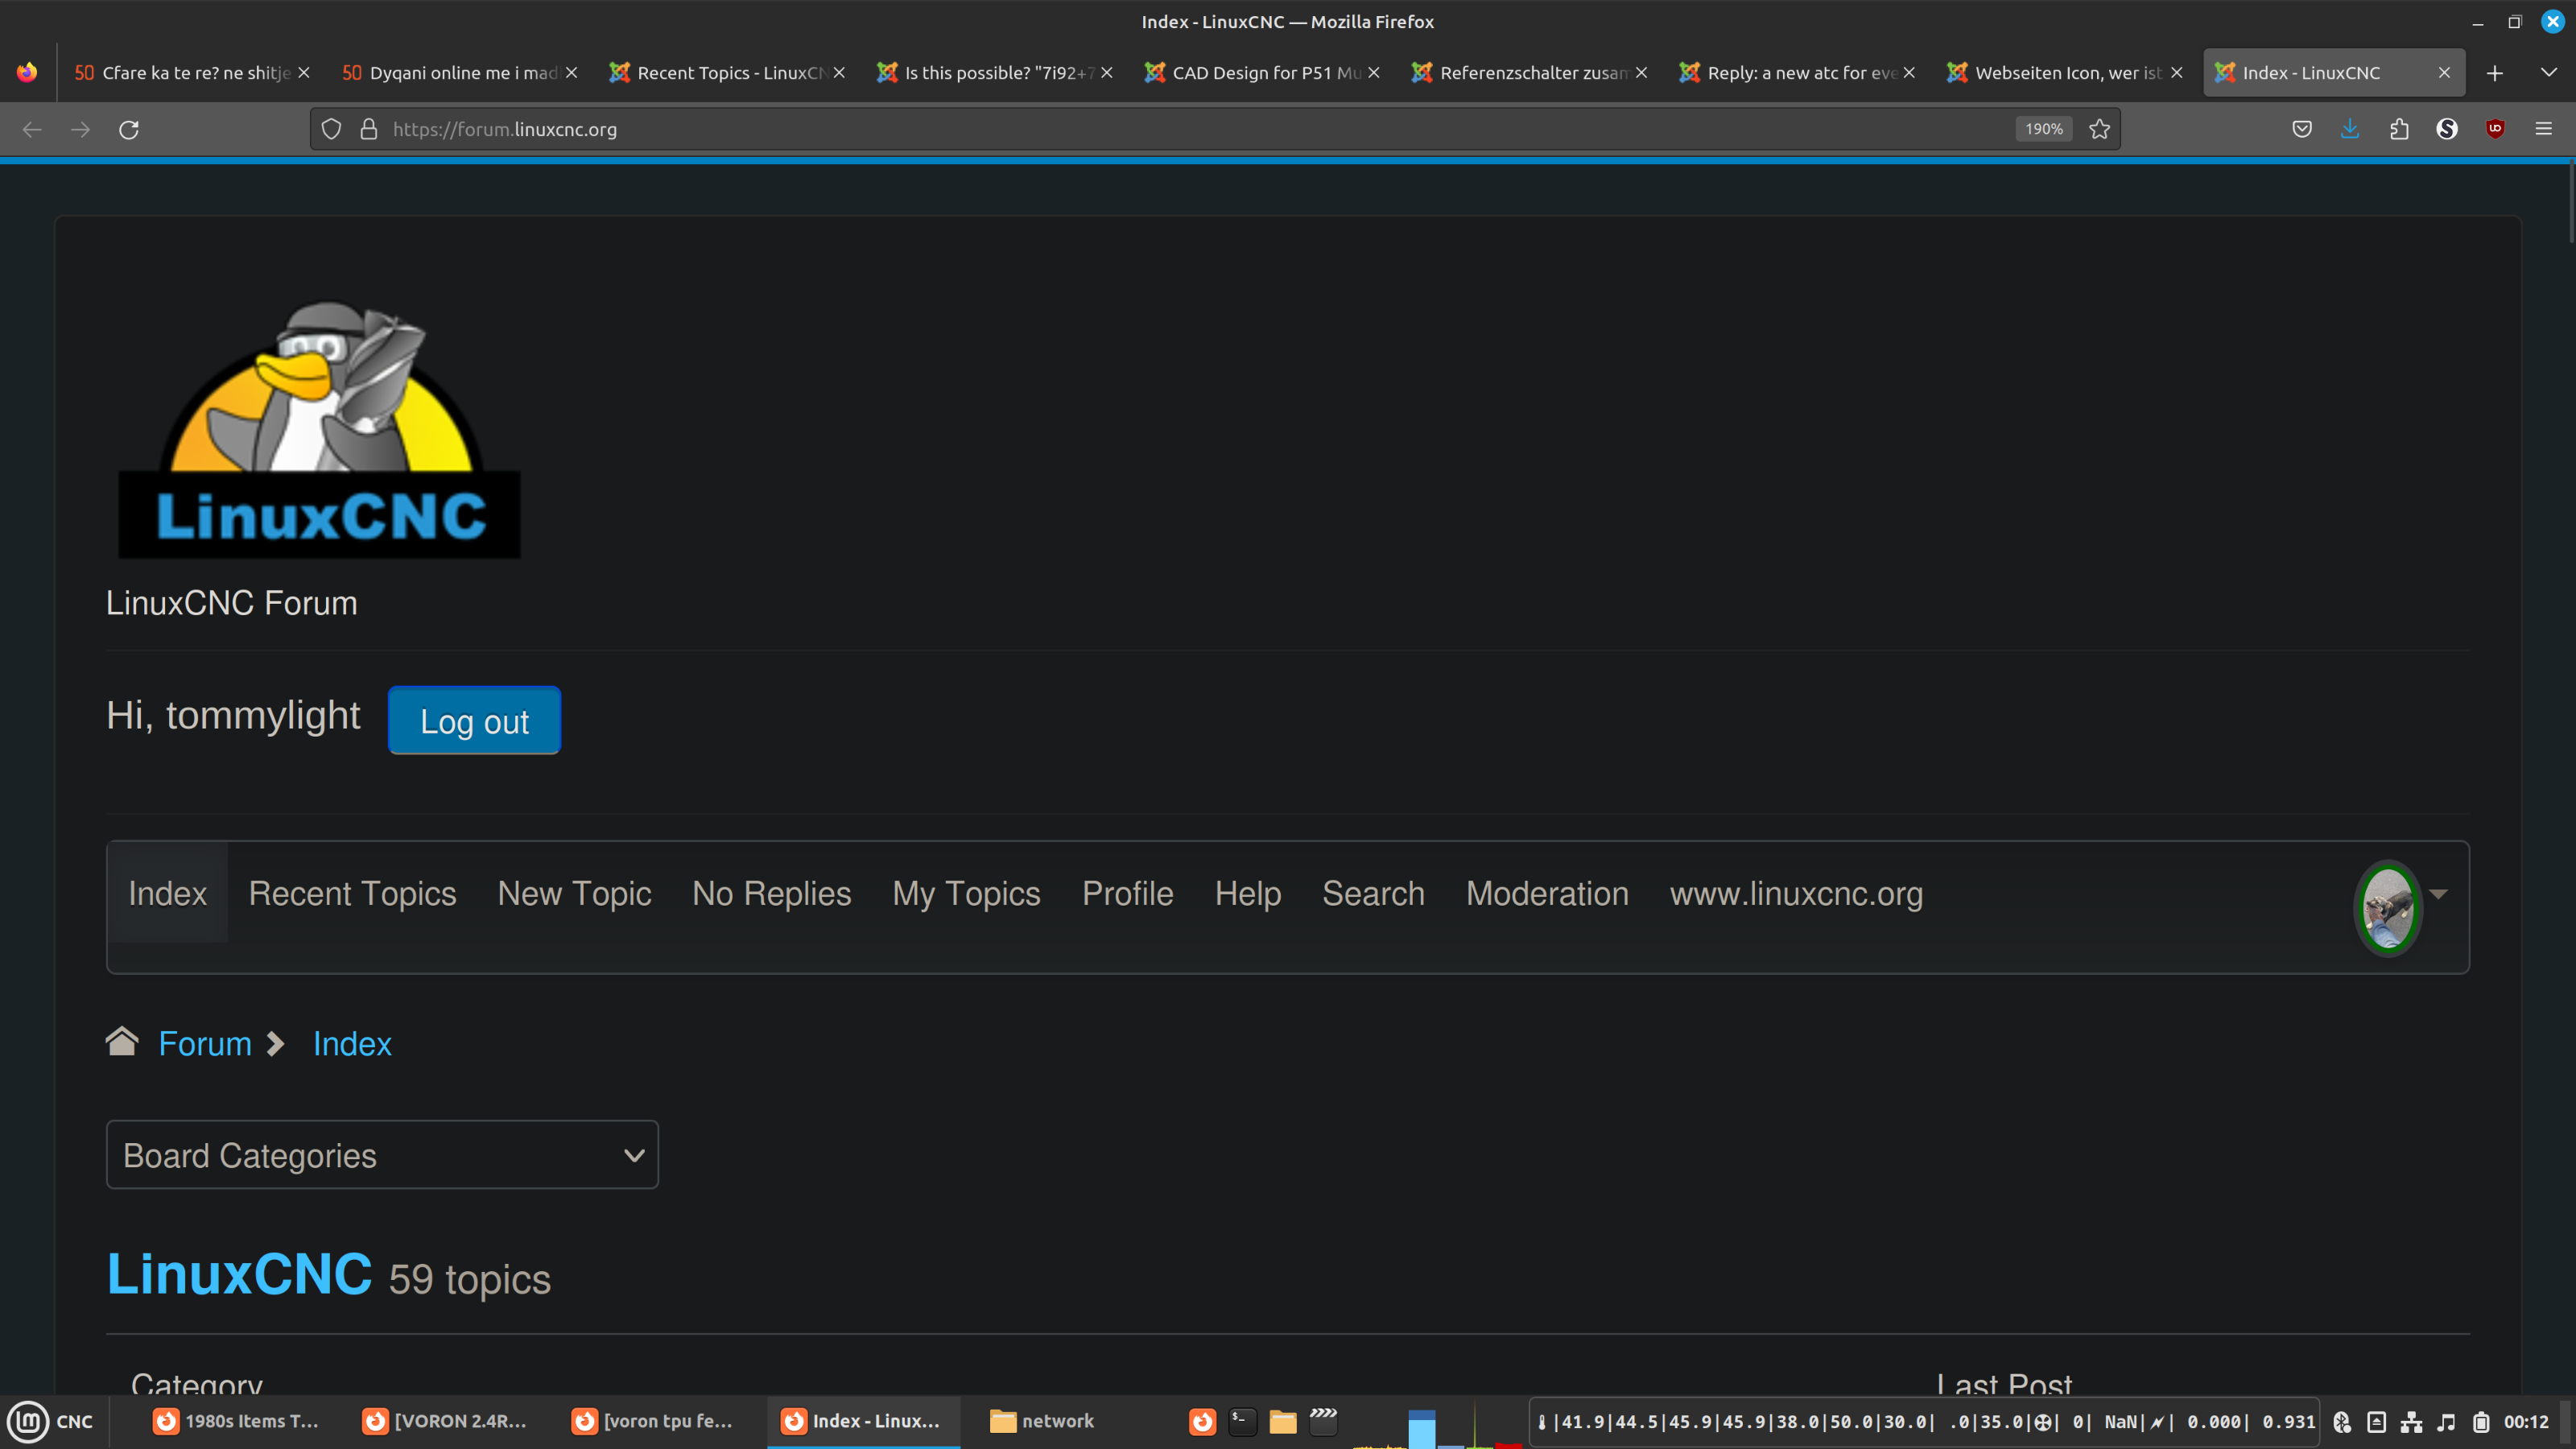Screen dimensions: 2576x1449
Task: Open file manager folder launcher
Action: click(1283, 1421)
